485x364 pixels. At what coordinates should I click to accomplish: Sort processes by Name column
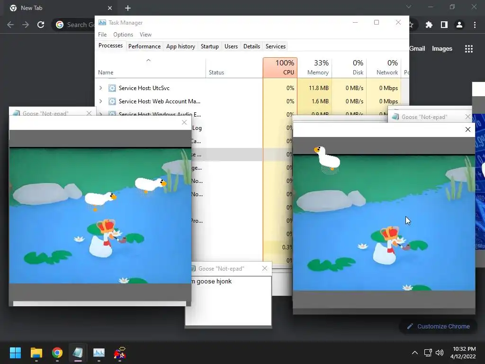(151, 68)
